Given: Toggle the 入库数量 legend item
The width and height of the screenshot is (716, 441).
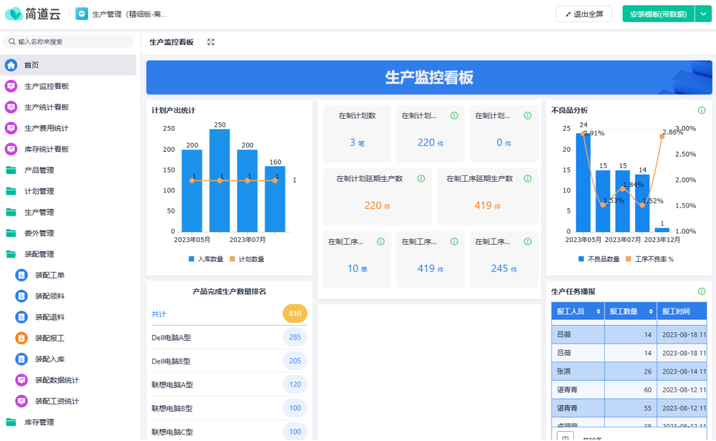Looking at the screenshot, I should point(206,259).
